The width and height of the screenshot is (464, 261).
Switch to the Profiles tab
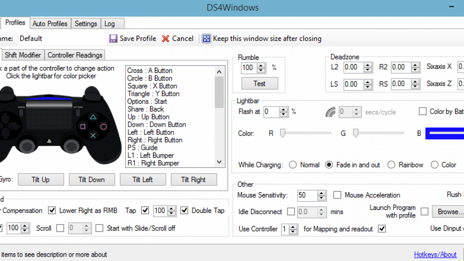15,22
